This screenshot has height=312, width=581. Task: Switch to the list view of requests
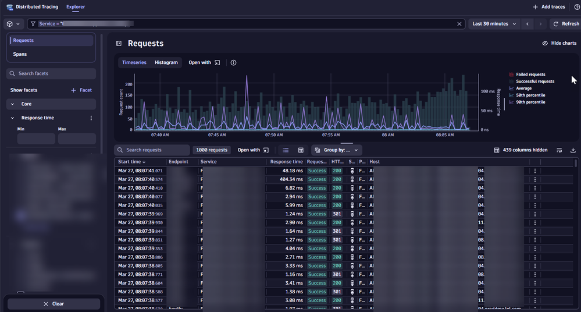[286, 150]
